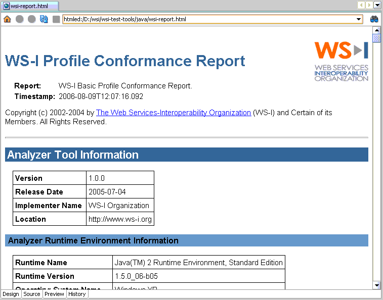Switch to the Preview tab
This screenshot has height=300, width=383.
(54, 294)
